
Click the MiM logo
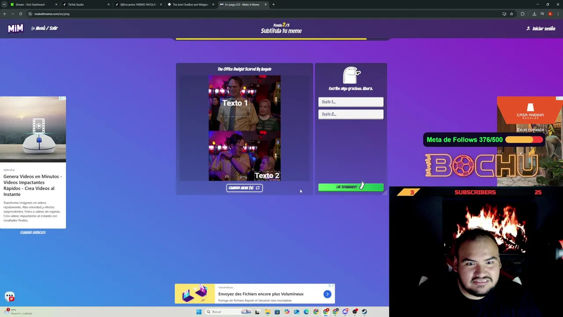tap(15, 28)
